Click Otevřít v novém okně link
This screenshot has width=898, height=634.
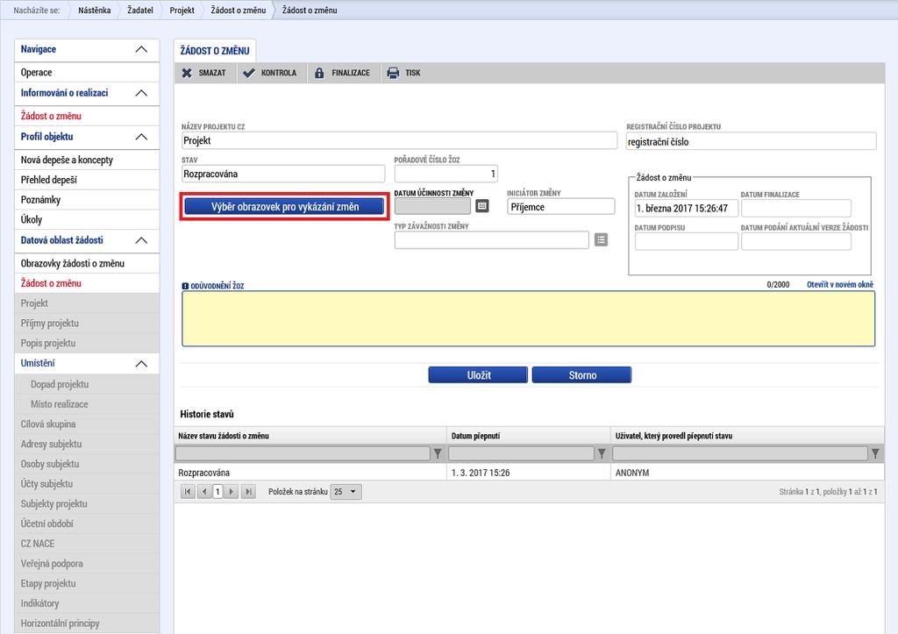point(839,285)
